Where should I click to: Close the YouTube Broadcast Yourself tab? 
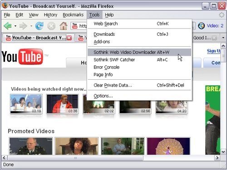click(69, 38)
